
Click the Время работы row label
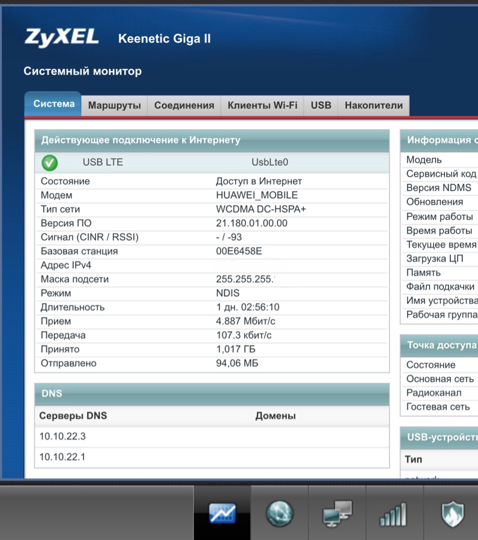[x=439, y=231]
